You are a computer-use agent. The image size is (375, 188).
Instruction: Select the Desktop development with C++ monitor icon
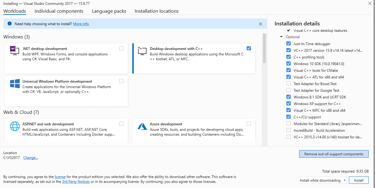click(x=141, y=51)
